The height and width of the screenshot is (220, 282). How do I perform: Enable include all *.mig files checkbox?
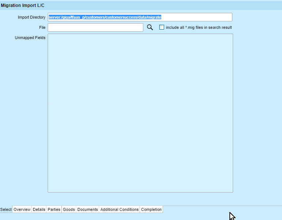click(x=162, y=27)
